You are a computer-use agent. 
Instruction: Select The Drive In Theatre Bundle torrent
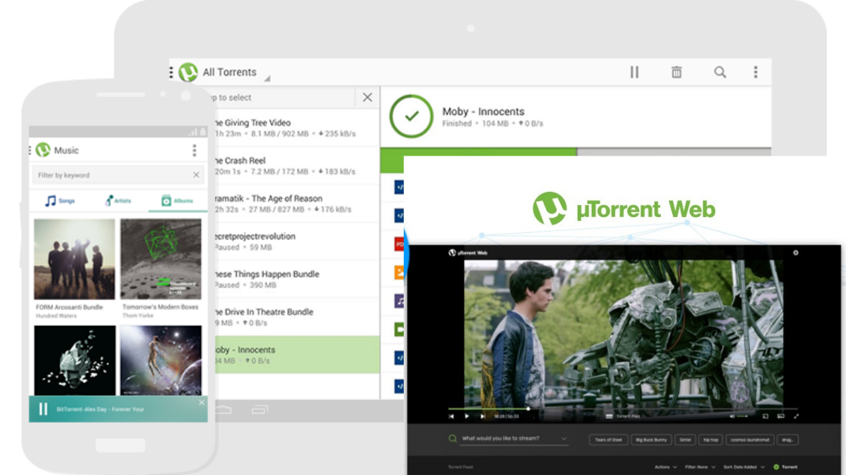[295, 317]
